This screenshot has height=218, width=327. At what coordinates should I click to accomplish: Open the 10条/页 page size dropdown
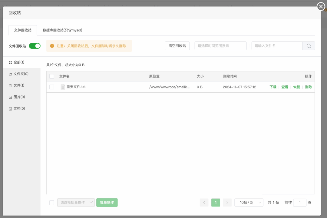249,203
